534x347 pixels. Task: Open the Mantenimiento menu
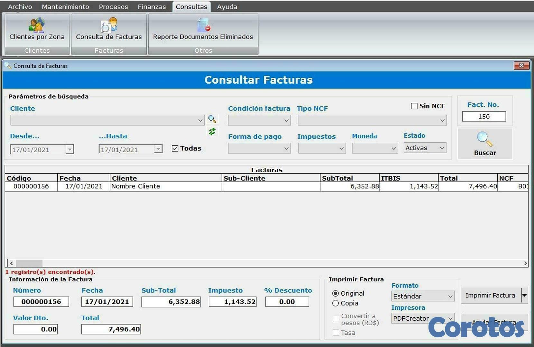click(65, 7)
